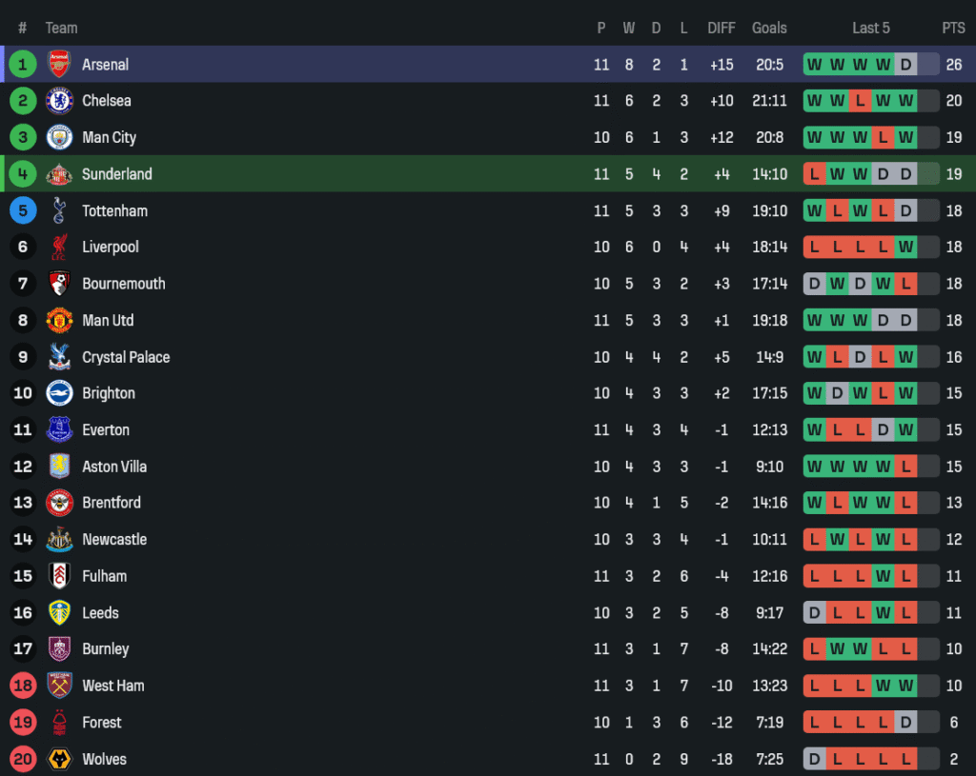The width and height of the screenshot is (976, 776).
Task: Click Liverpool's latest win result in Last 5
Action: pyautogui.click(x=905, y=247)
